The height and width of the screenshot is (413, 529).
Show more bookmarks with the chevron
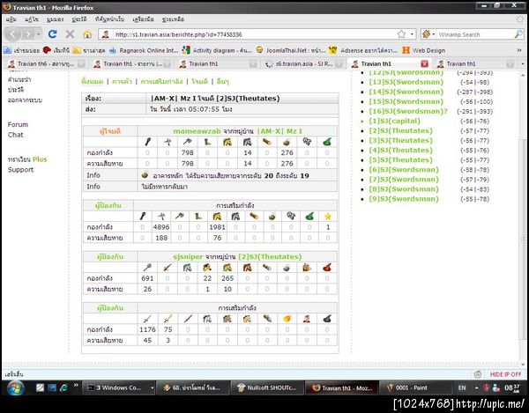[519, 50]
